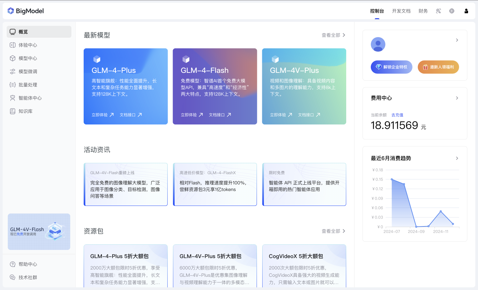Open 体验中心 in the sidebar

coord(39,45)
